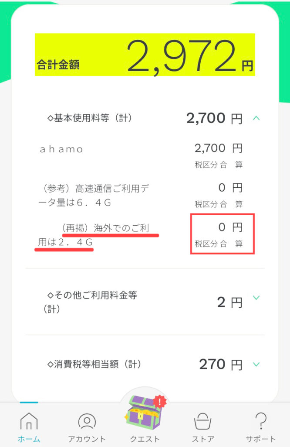The width and height of the screenshot is (290, 447).
Task: Select the アカウント tab label
Action: [87, 439]
